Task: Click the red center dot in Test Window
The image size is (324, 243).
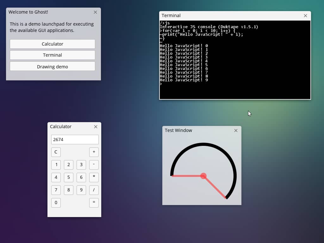Action: (203, 176)
